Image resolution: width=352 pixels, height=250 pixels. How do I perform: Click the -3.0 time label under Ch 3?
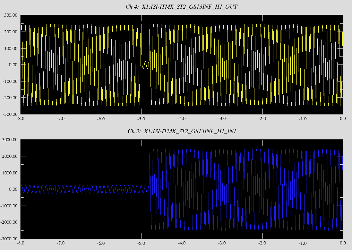222,243
